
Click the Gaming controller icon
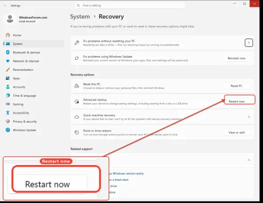point(8,104)
